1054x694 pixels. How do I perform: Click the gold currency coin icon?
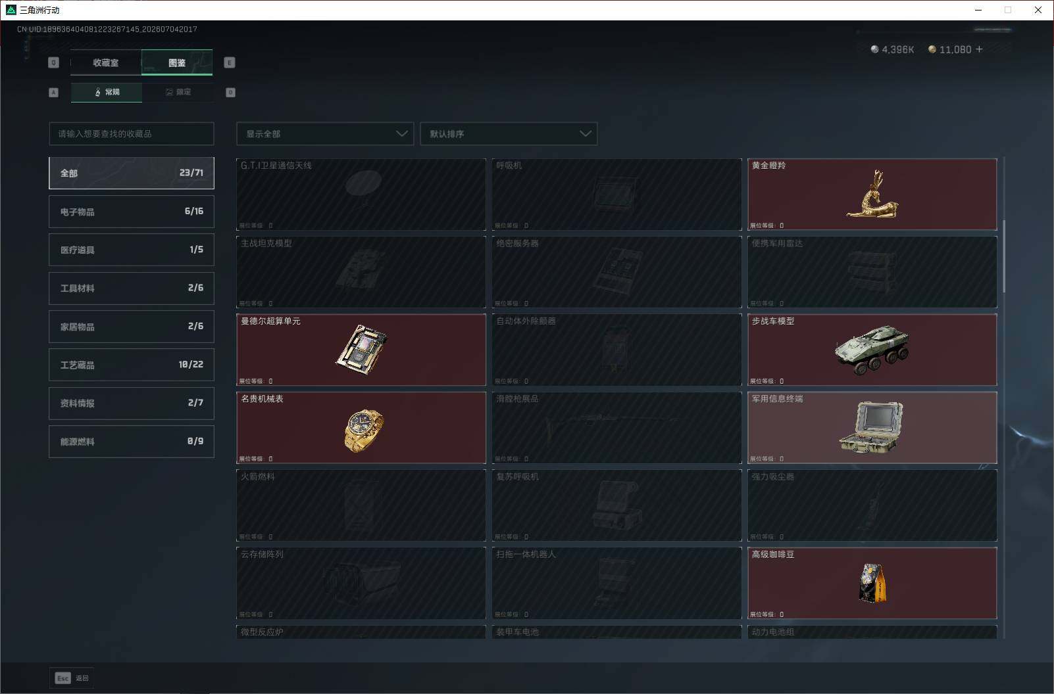point(932,49)
